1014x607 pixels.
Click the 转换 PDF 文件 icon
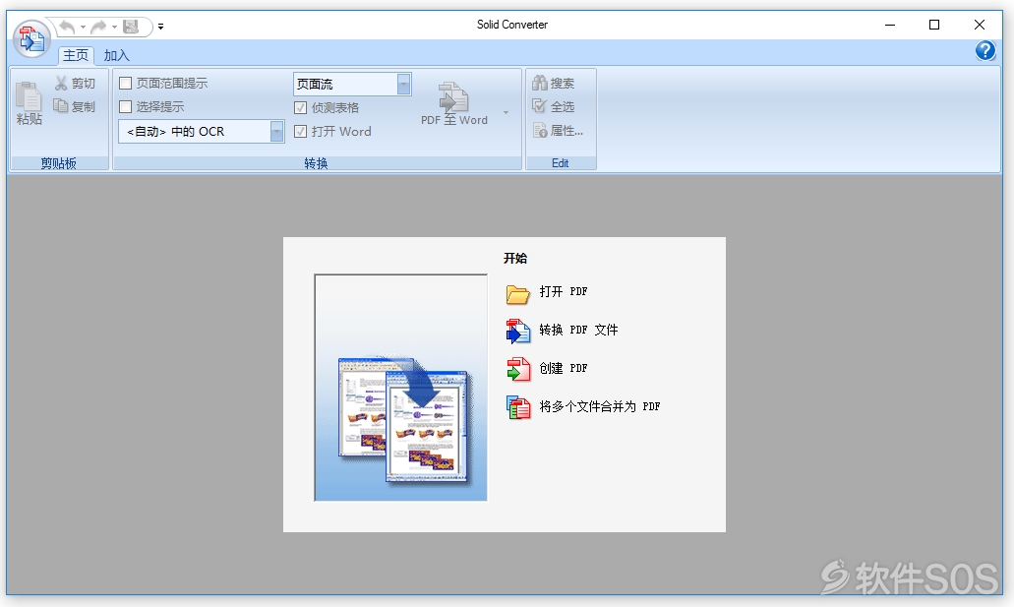click(518, 332)
